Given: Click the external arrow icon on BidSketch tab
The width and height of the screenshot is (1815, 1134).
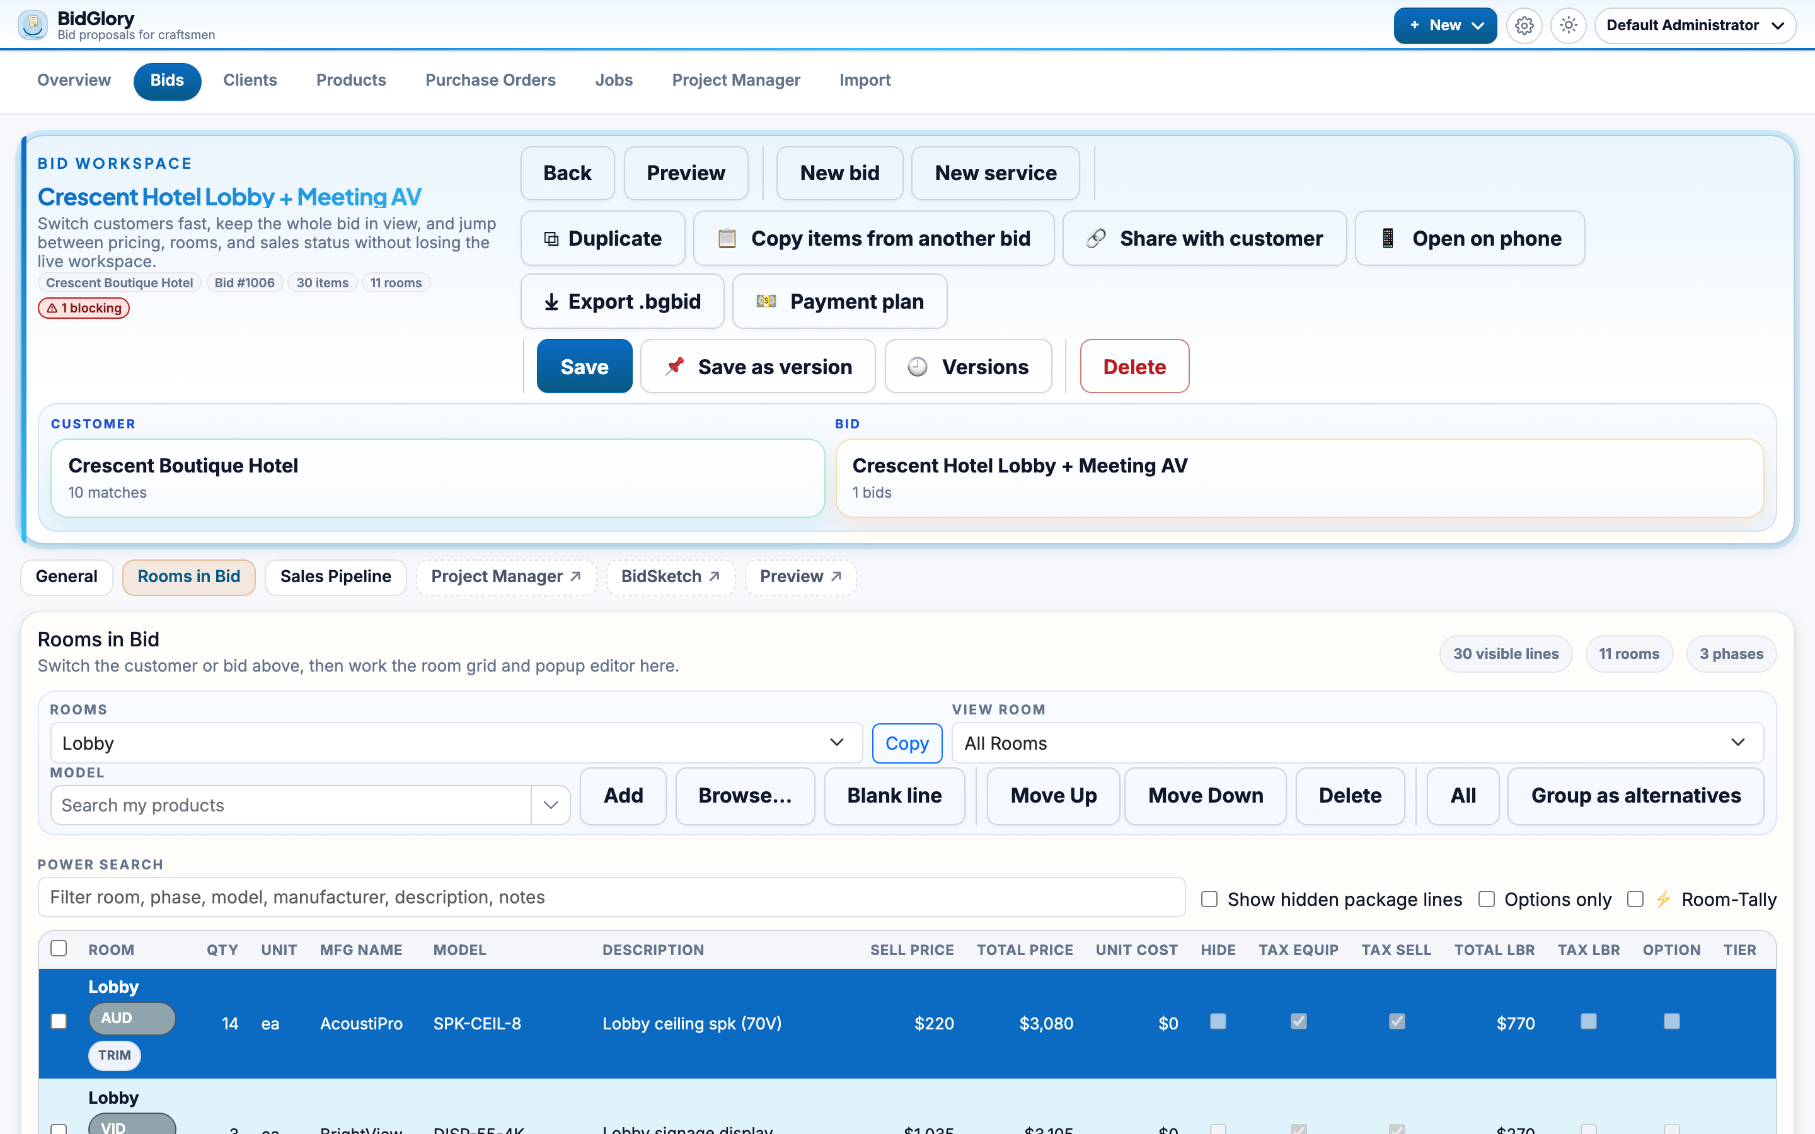Looking at the screenshot, I should click(x=714, y=576).
